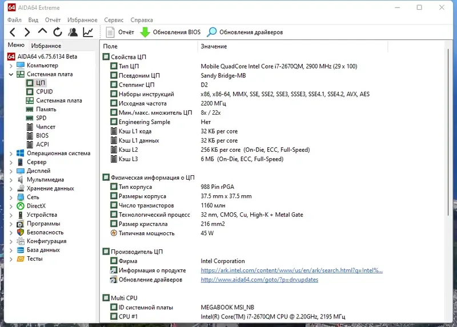Switch to the Избранное tab
Viewport: 457px width, 327px height.
coord(46,46)
